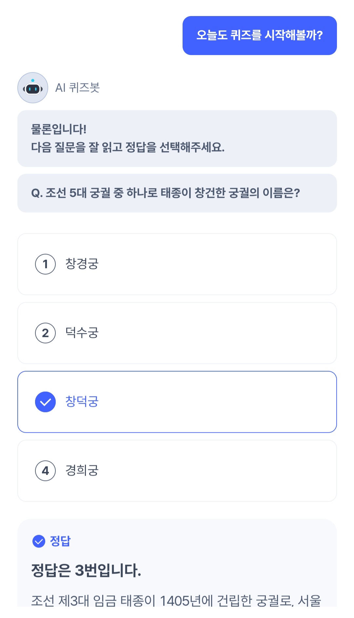This screenshot has width=354, height=618.
Task: Click the check icon next to 정답
Action: coord(39,541)
